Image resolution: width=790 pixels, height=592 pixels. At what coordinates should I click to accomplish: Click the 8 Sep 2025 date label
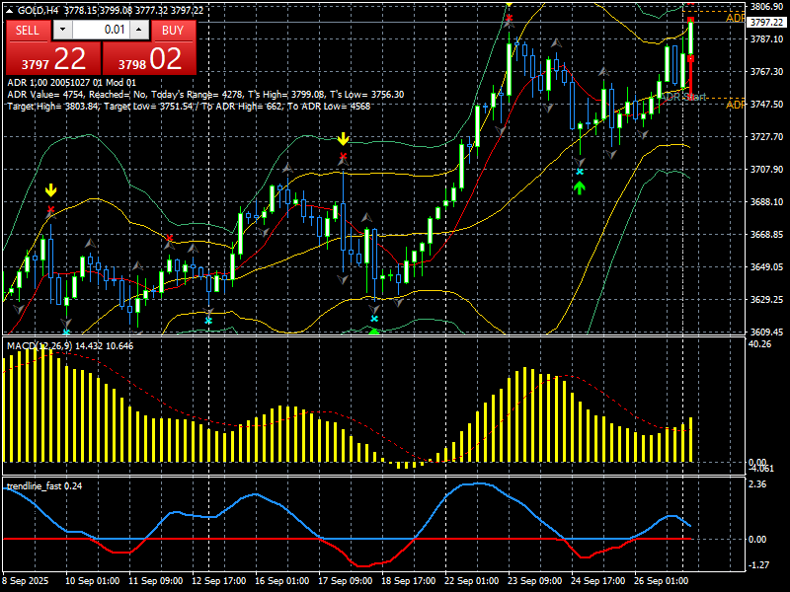26,580
